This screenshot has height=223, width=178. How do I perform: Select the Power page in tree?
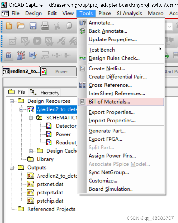click(x=63, y=134)
